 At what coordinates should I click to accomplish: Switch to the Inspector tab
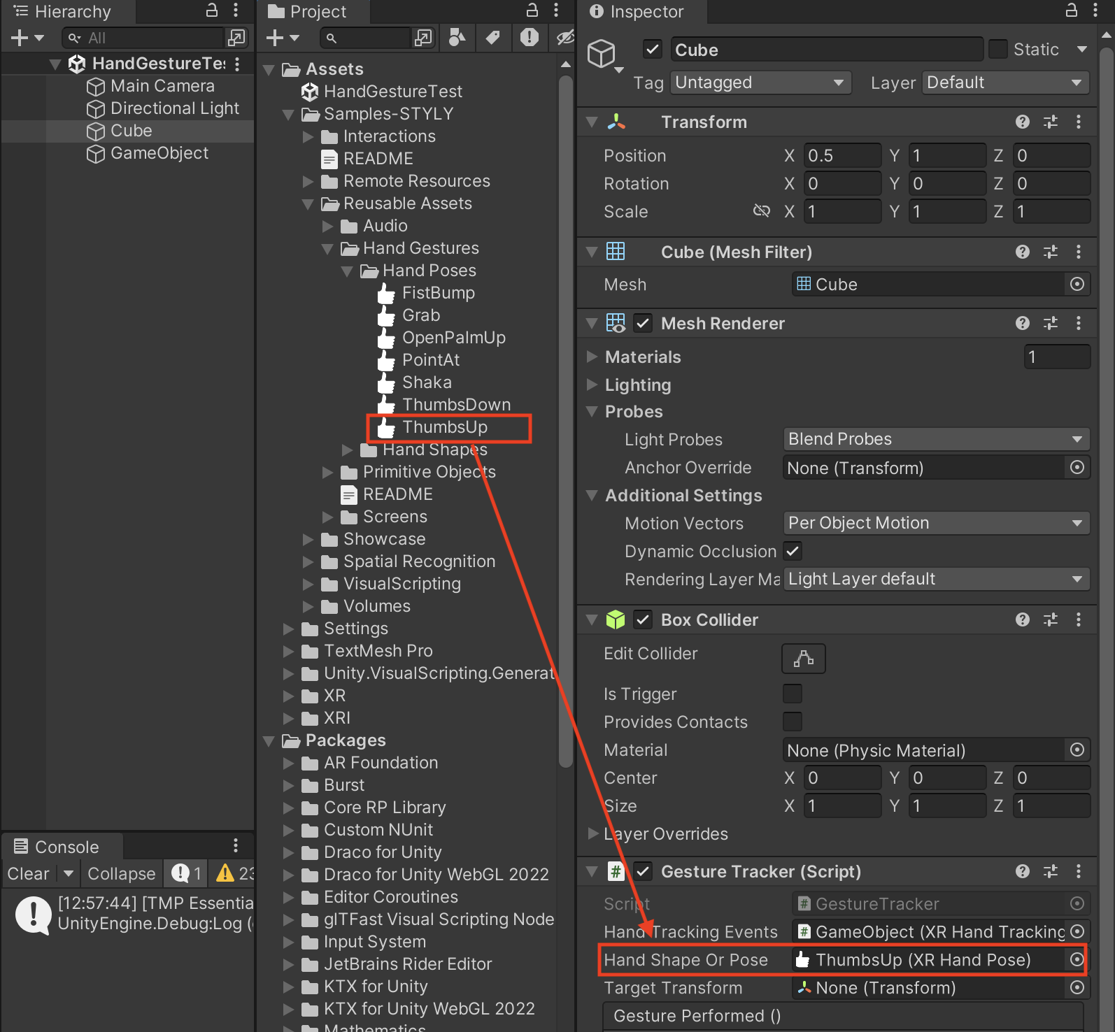[x=637, y=11]
